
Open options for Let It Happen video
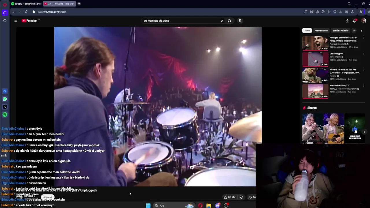click(364, 54)
